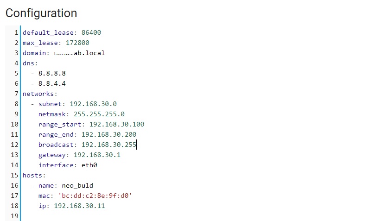This screenshot has height=221, width=387.
Task: Click the host name neo_buld
Action: point(77,185)
